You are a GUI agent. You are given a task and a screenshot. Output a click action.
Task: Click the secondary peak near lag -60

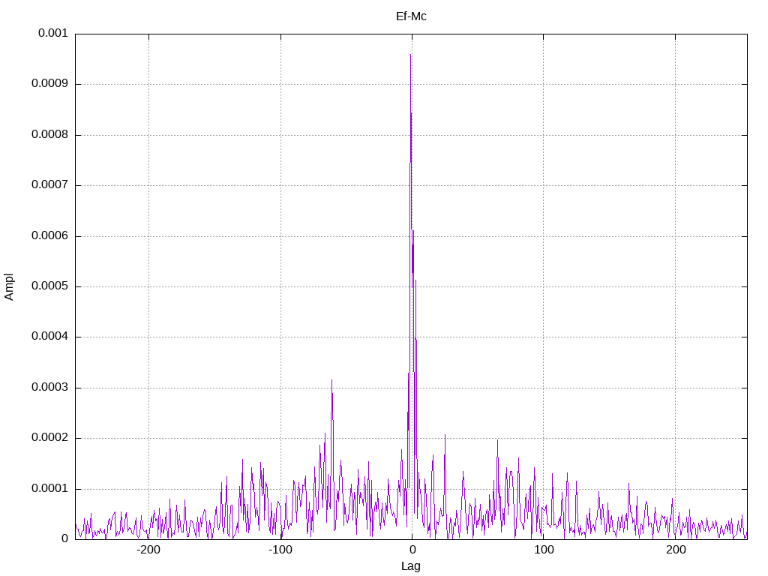point(331,382)
